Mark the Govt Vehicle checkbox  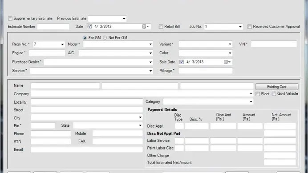click(x=274, y=94)
